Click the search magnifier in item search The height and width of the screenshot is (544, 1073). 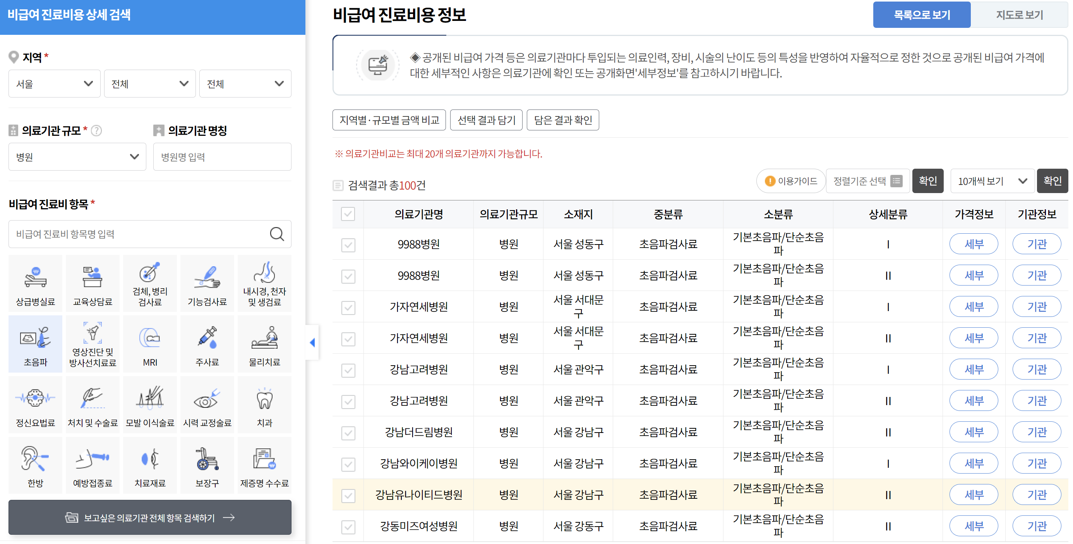coord(277,234)
